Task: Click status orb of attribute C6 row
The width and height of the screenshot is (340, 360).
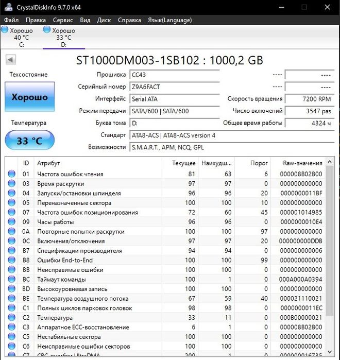Action: (x=12, y=346)
